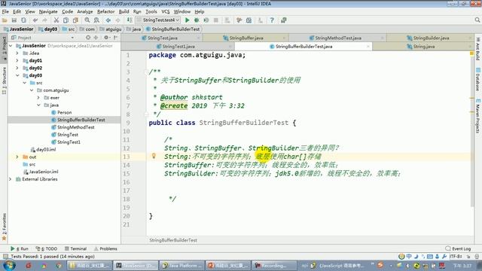This screenshot has width=482, height=271.
Task: Open the Problems tool window
Action: tap(105, 248)
